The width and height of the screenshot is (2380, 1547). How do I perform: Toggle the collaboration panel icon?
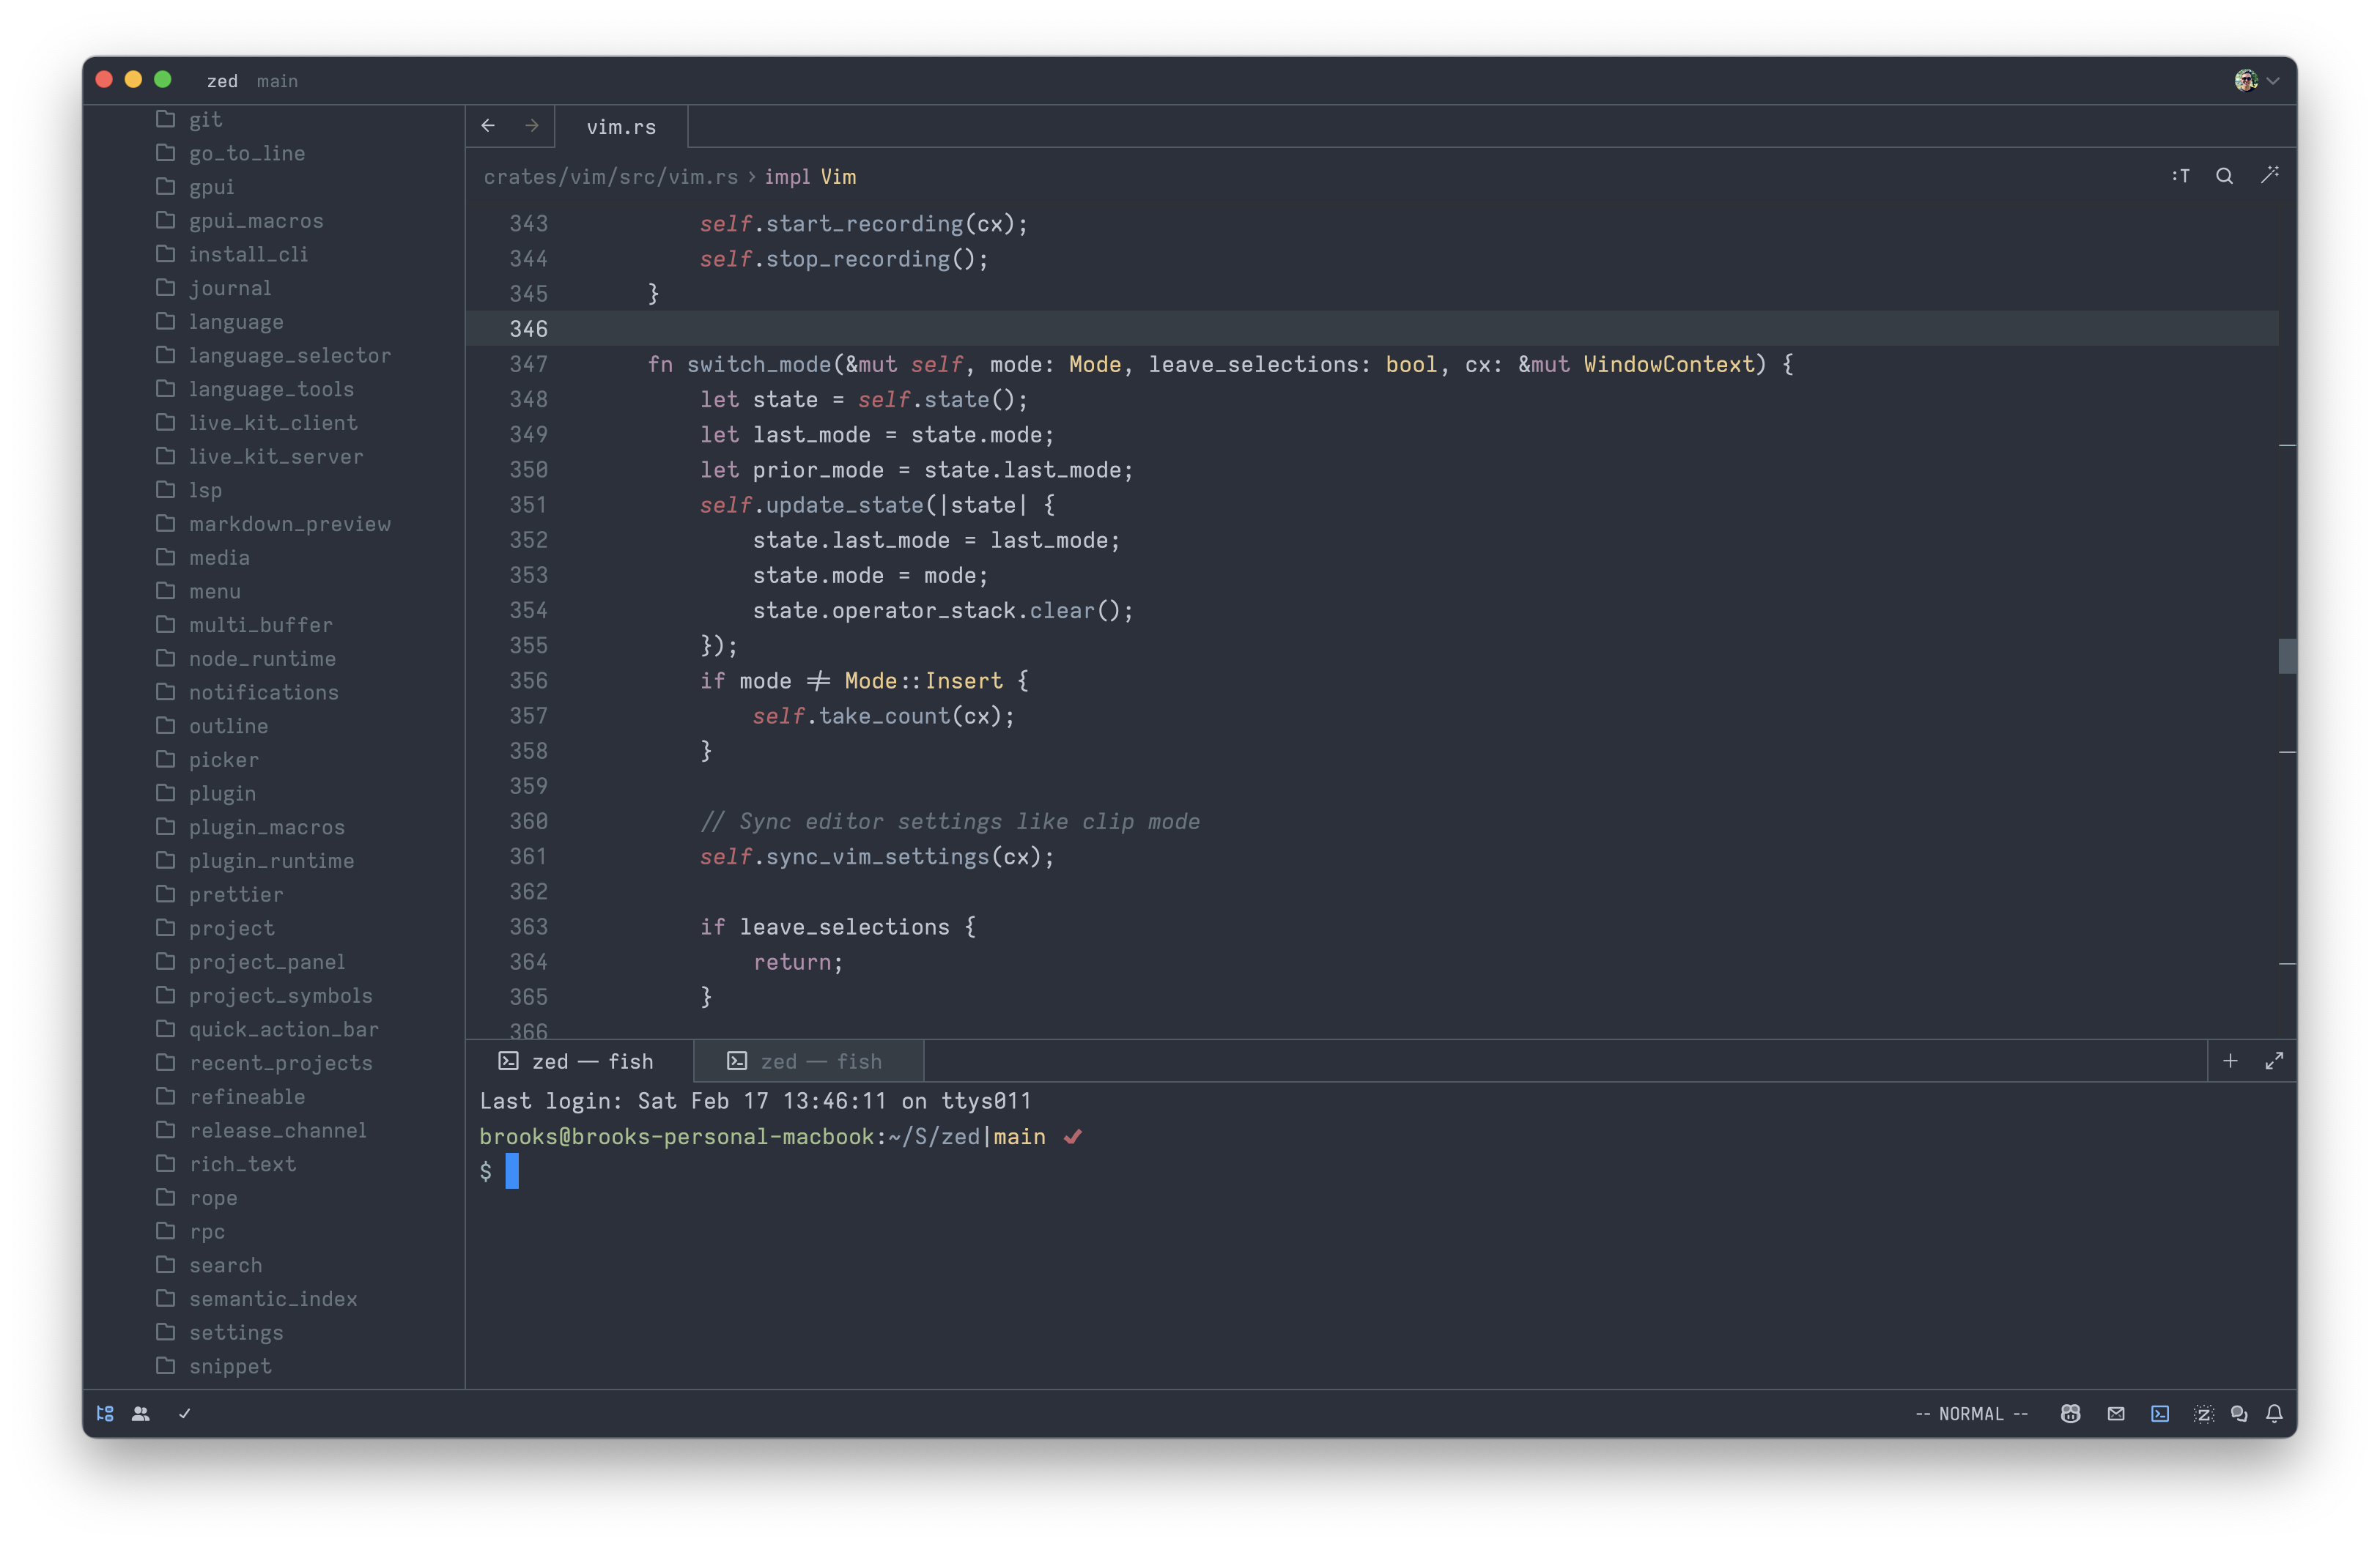pyautogui.click(x=141, y=1413)
